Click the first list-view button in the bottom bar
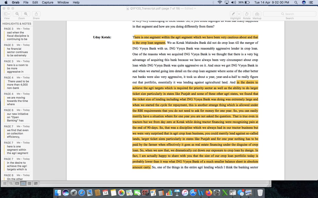The image size is (318, 198). [x=5, y=183]
